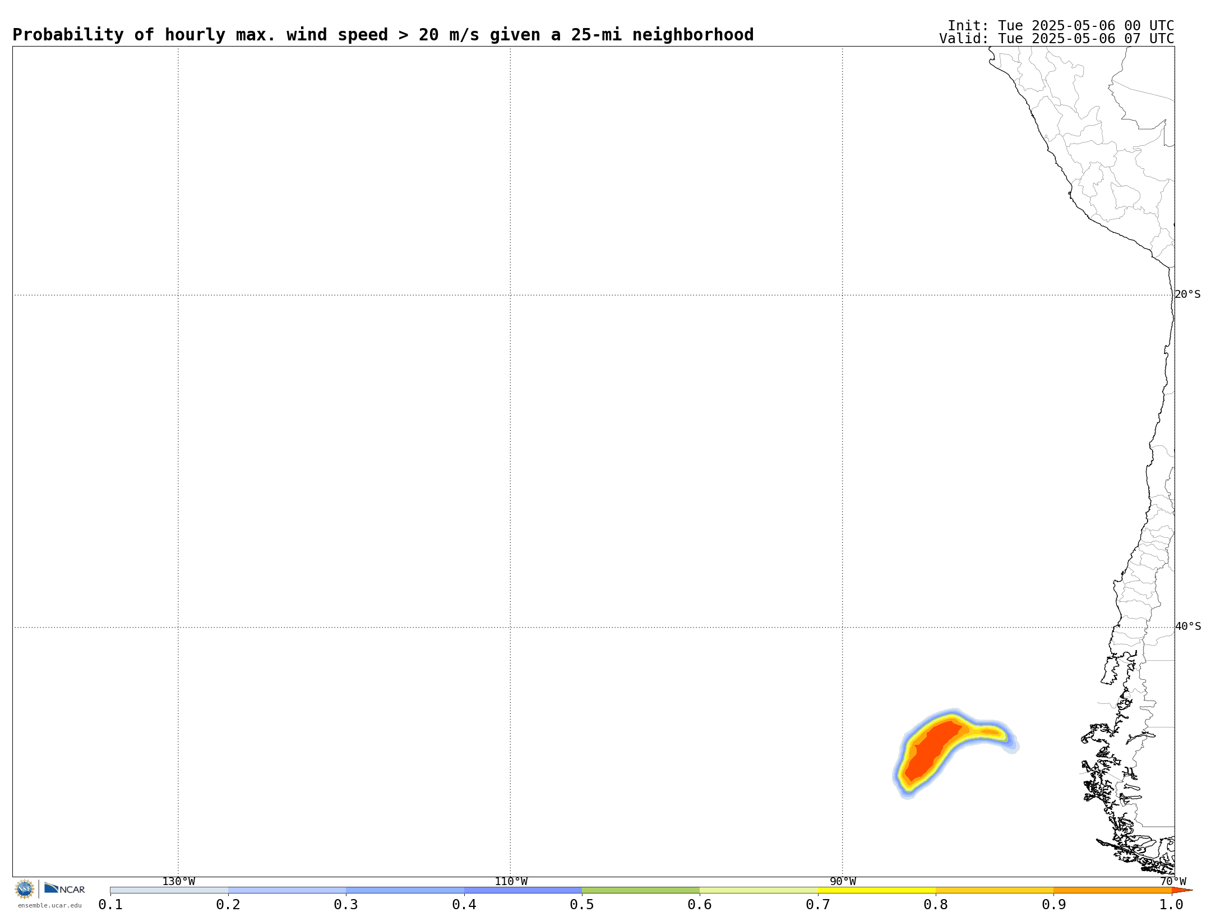Click the 130°W longitude label
1211x912 pixels.
[x=178, y=882]
